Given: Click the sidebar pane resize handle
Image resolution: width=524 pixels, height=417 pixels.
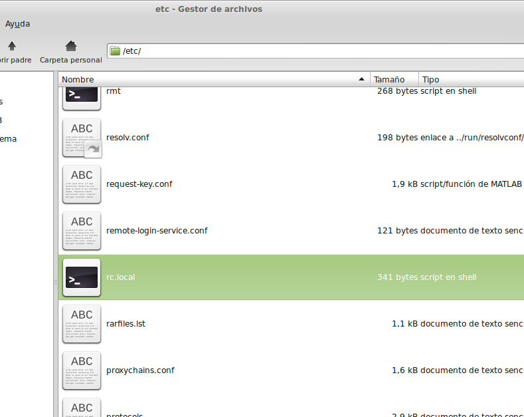Looking at the screenshot, I should coord(56,282).
